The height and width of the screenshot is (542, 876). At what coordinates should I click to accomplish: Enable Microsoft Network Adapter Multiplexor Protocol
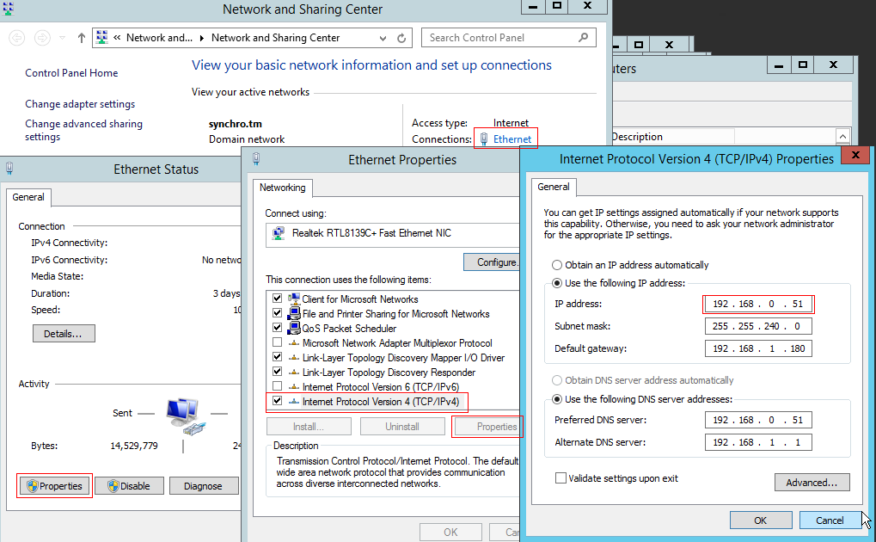click(x=277, y=342)
